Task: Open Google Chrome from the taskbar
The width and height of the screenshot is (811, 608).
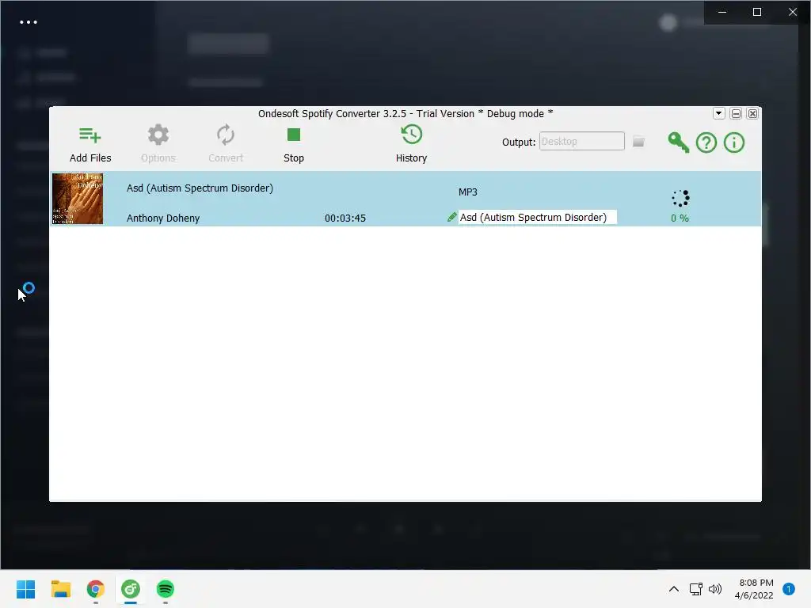Action: point(96,589)
